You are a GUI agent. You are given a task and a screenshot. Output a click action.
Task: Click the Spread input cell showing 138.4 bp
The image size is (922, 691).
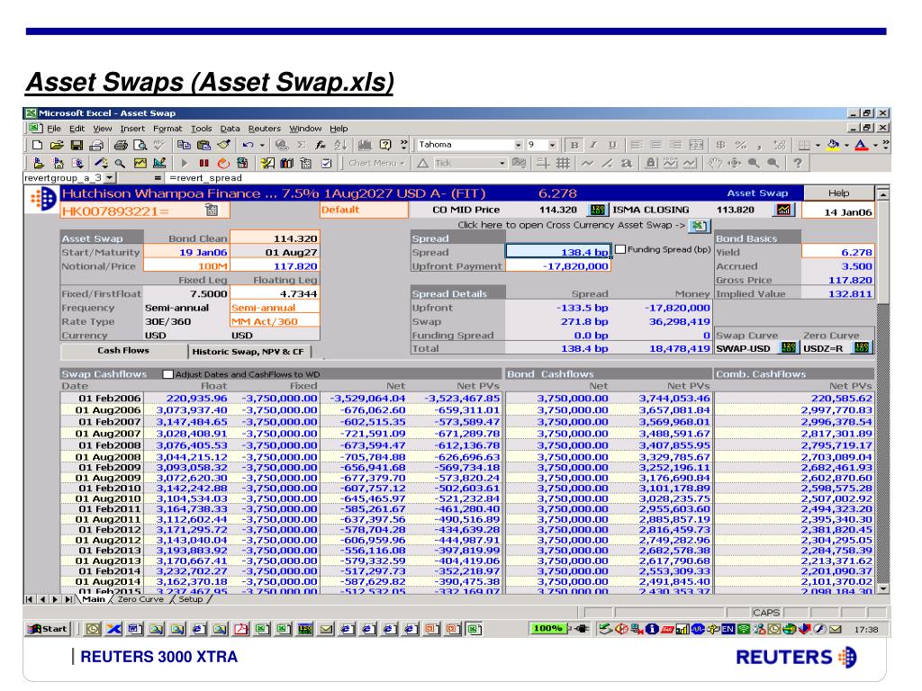[x=558, y=252]
